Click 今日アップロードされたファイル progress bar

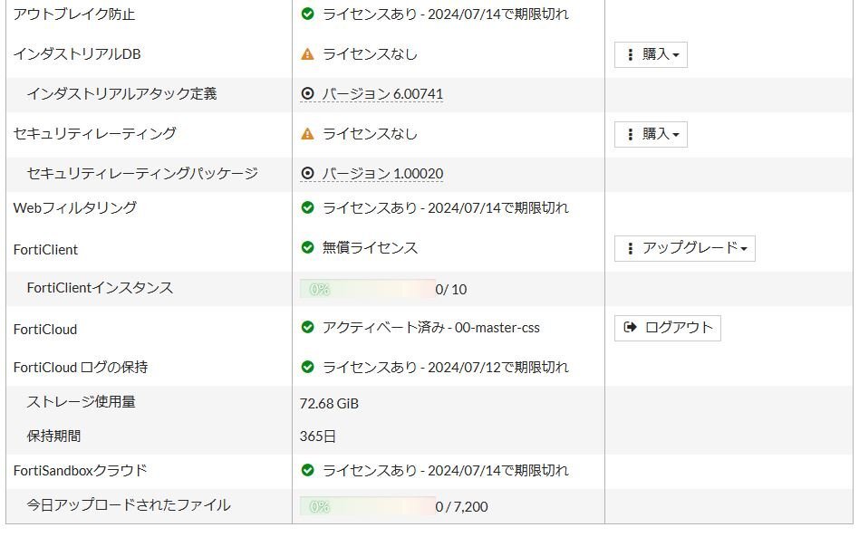(367, 506)
